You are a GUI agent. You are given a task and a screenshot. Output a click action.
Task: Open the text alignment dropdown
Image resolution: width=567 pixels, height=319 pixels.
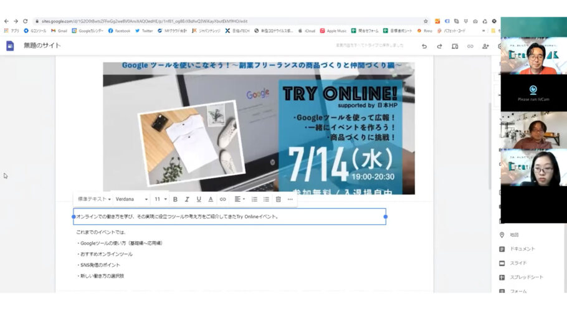(239, 199)
